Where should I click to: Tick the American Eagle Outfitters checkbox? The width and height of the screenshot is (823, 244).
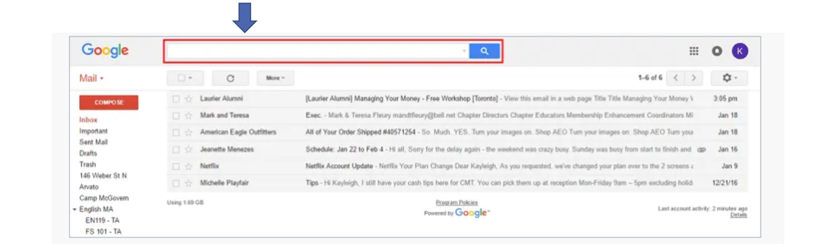[176, 132]
